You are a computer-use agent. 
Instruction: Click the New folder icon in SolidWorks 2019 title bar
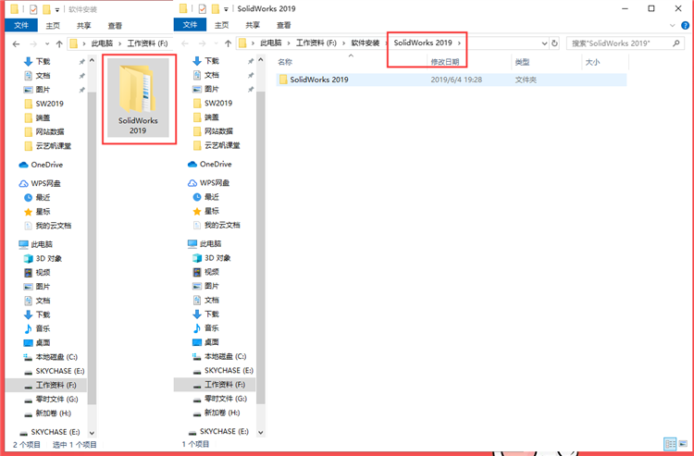[216, 9]
